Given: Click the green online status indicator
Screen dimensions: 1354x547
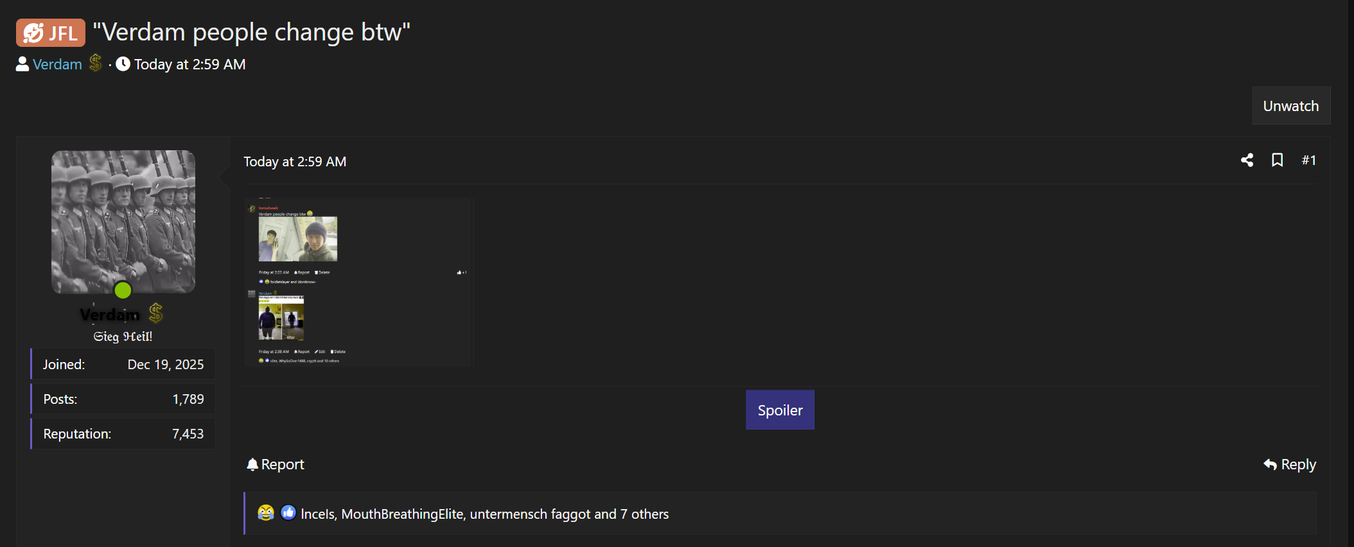Looking at the screenshot, I should [123, 290].
